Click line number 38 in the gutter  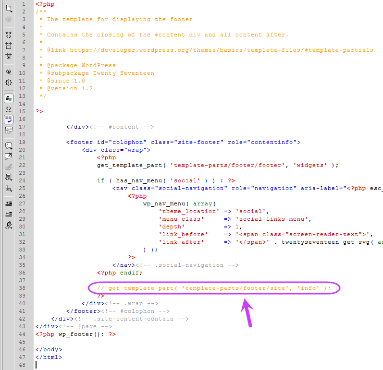[x=22, y=288]
